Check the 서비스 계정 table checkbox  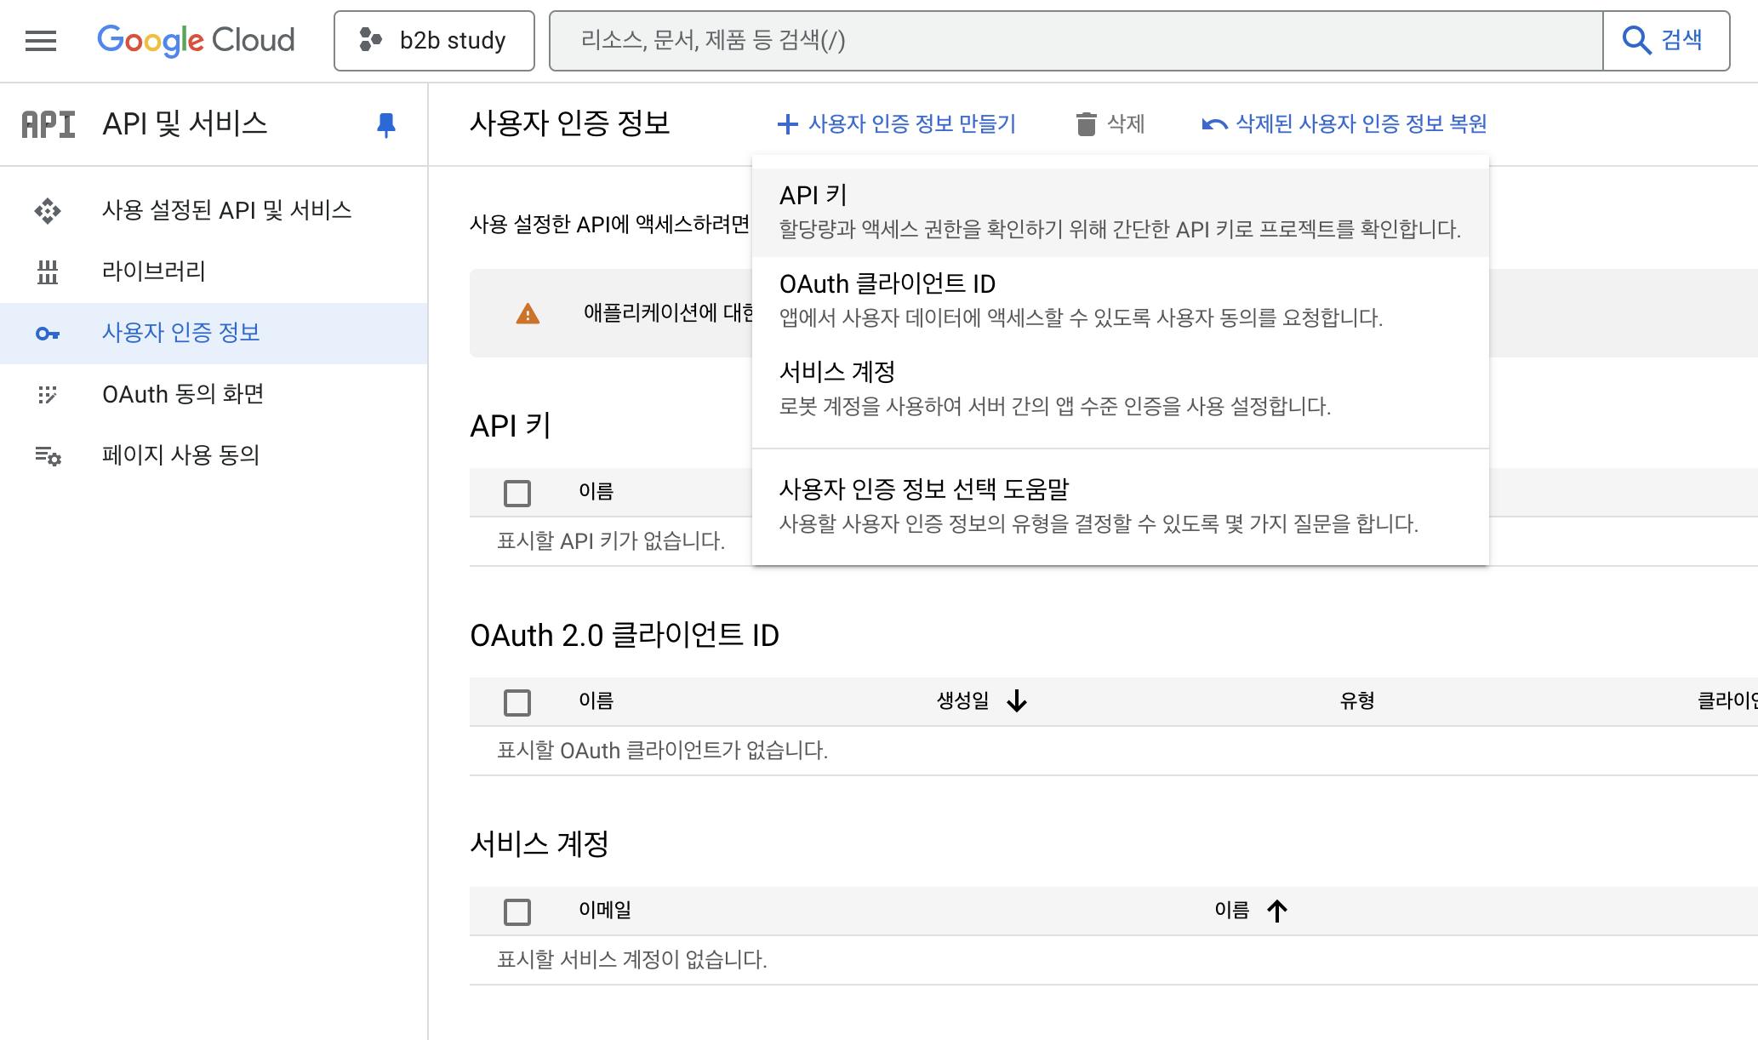[x=517, y=911]
